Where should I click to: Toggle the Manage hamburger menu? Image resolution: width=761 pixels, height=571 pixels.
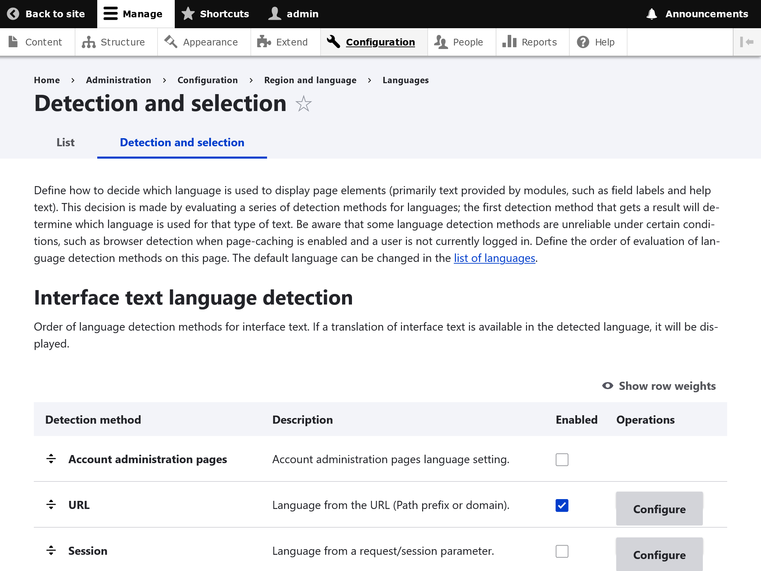111,14
